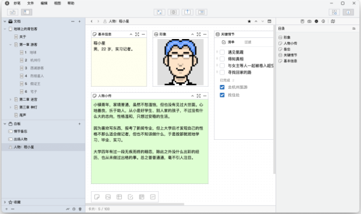The height and width of the screenshot is (214, 361).
Task: Add a board card from bottom toolbar
Action: tap(141, 197)
